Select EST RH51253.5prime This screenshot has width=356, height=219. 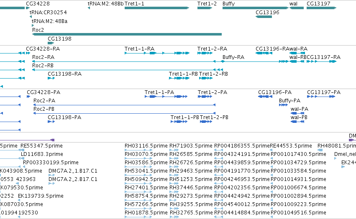pyautogui.click(x=191, y=179)
